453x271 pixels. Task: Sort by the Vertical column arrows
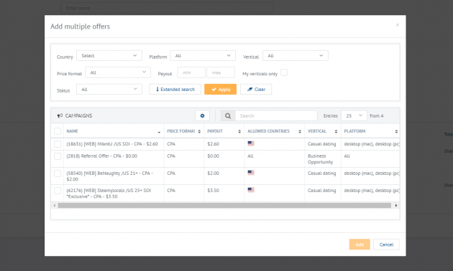coord(336,131)
